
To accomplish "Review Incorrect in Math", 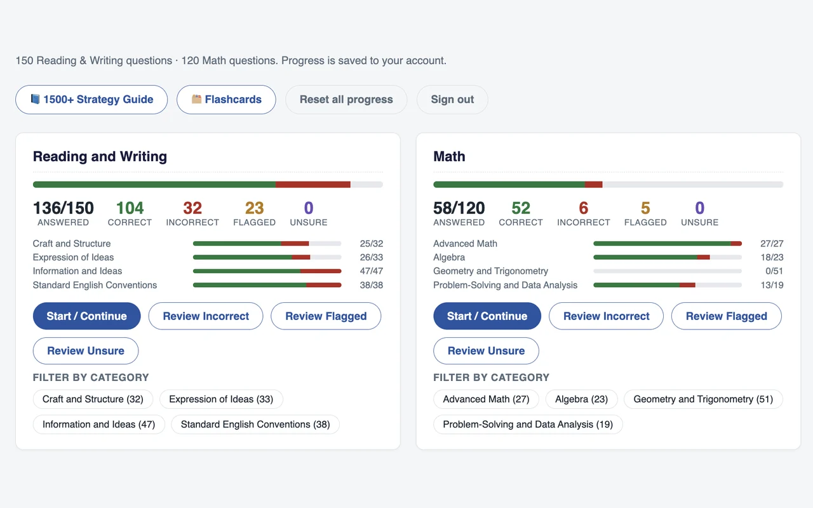I will [607, 316].
